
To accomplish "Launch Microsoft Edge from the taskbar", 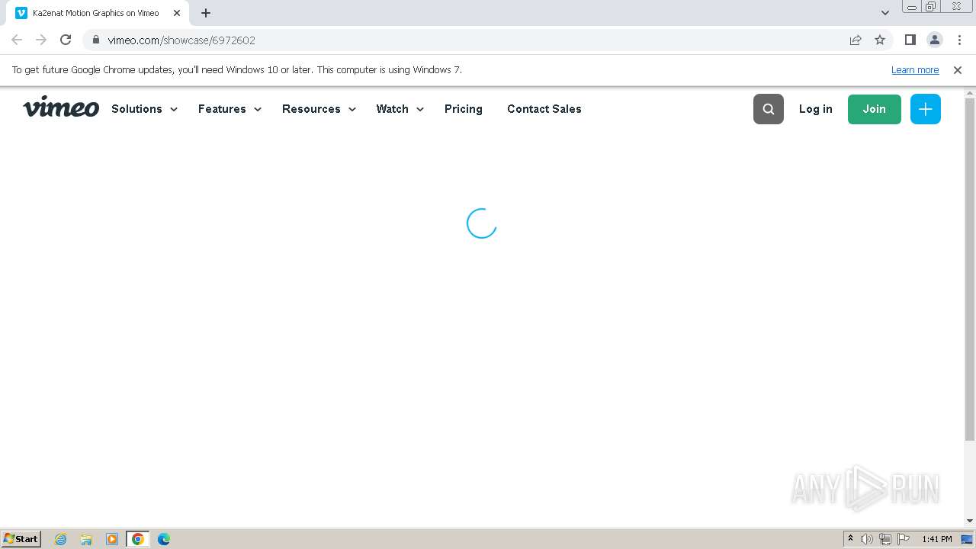I will coord(164,539).
